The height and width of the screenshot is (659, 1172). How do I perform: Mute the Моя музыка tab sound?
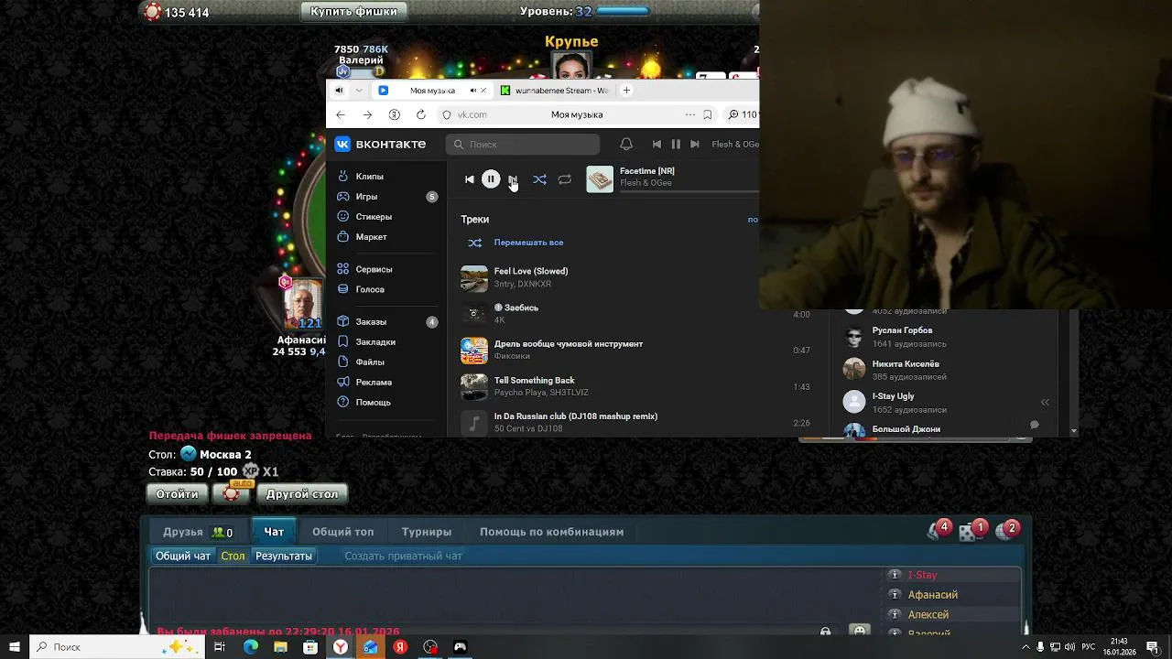click(473, 91)
